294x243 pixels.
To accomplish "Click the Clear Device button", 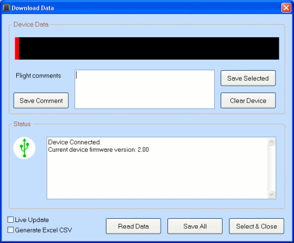I will click(x=248, y=101).
